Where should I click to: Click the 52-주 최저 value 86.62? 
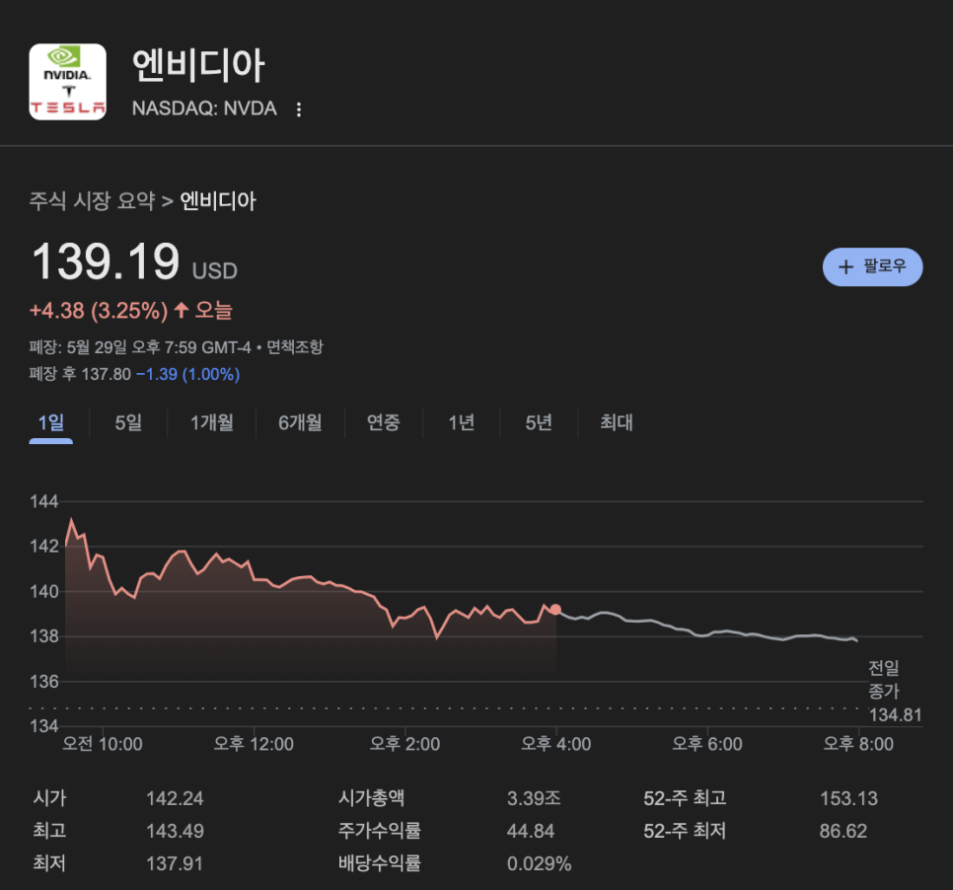coord(843,831)
